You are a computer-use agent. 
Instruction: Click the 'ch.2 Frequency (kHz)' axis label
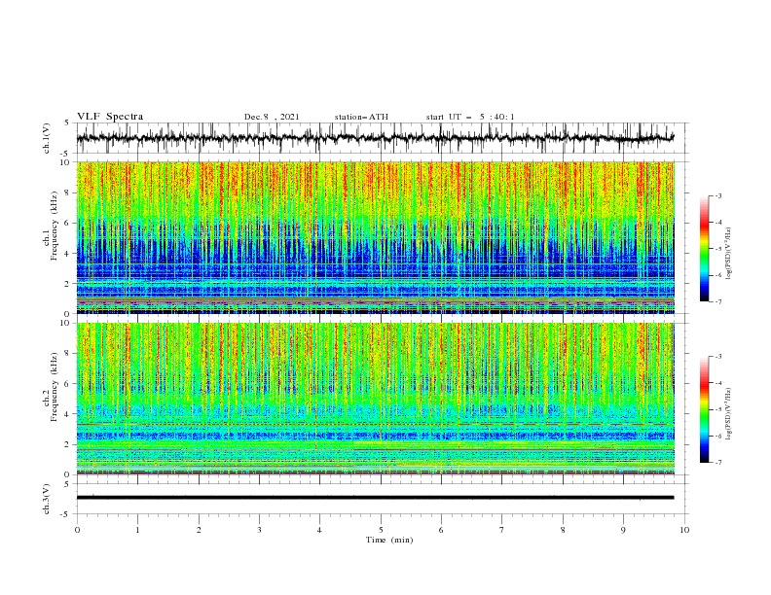51,387
